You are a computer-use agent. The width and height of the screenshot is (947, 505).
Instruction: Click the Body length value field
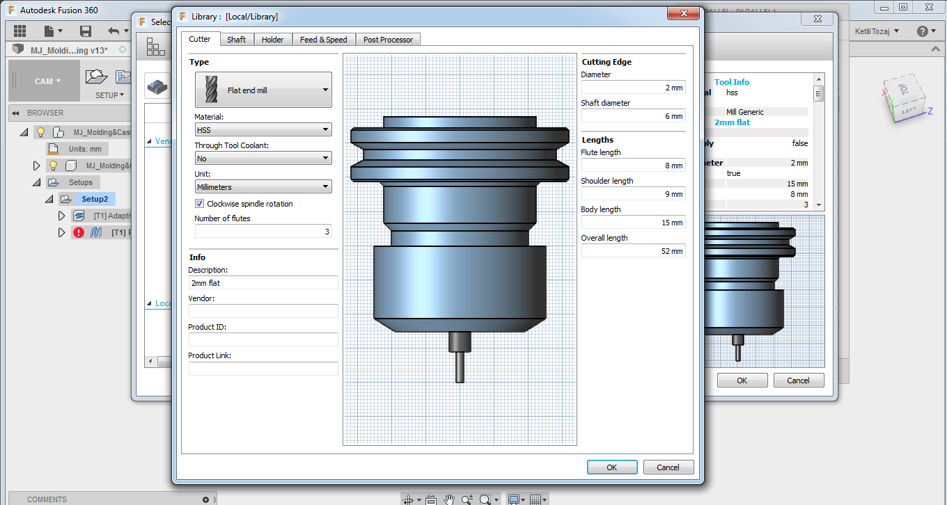634,223
